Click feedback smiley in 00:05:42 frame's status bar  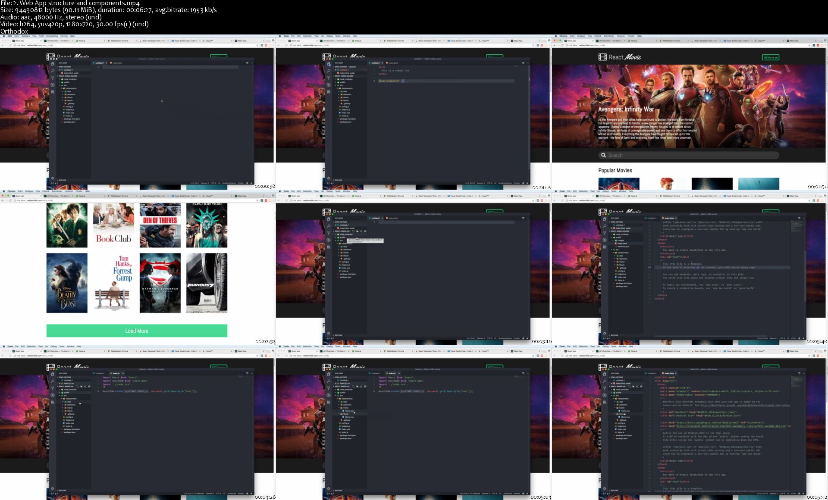(x=799, y=494)
